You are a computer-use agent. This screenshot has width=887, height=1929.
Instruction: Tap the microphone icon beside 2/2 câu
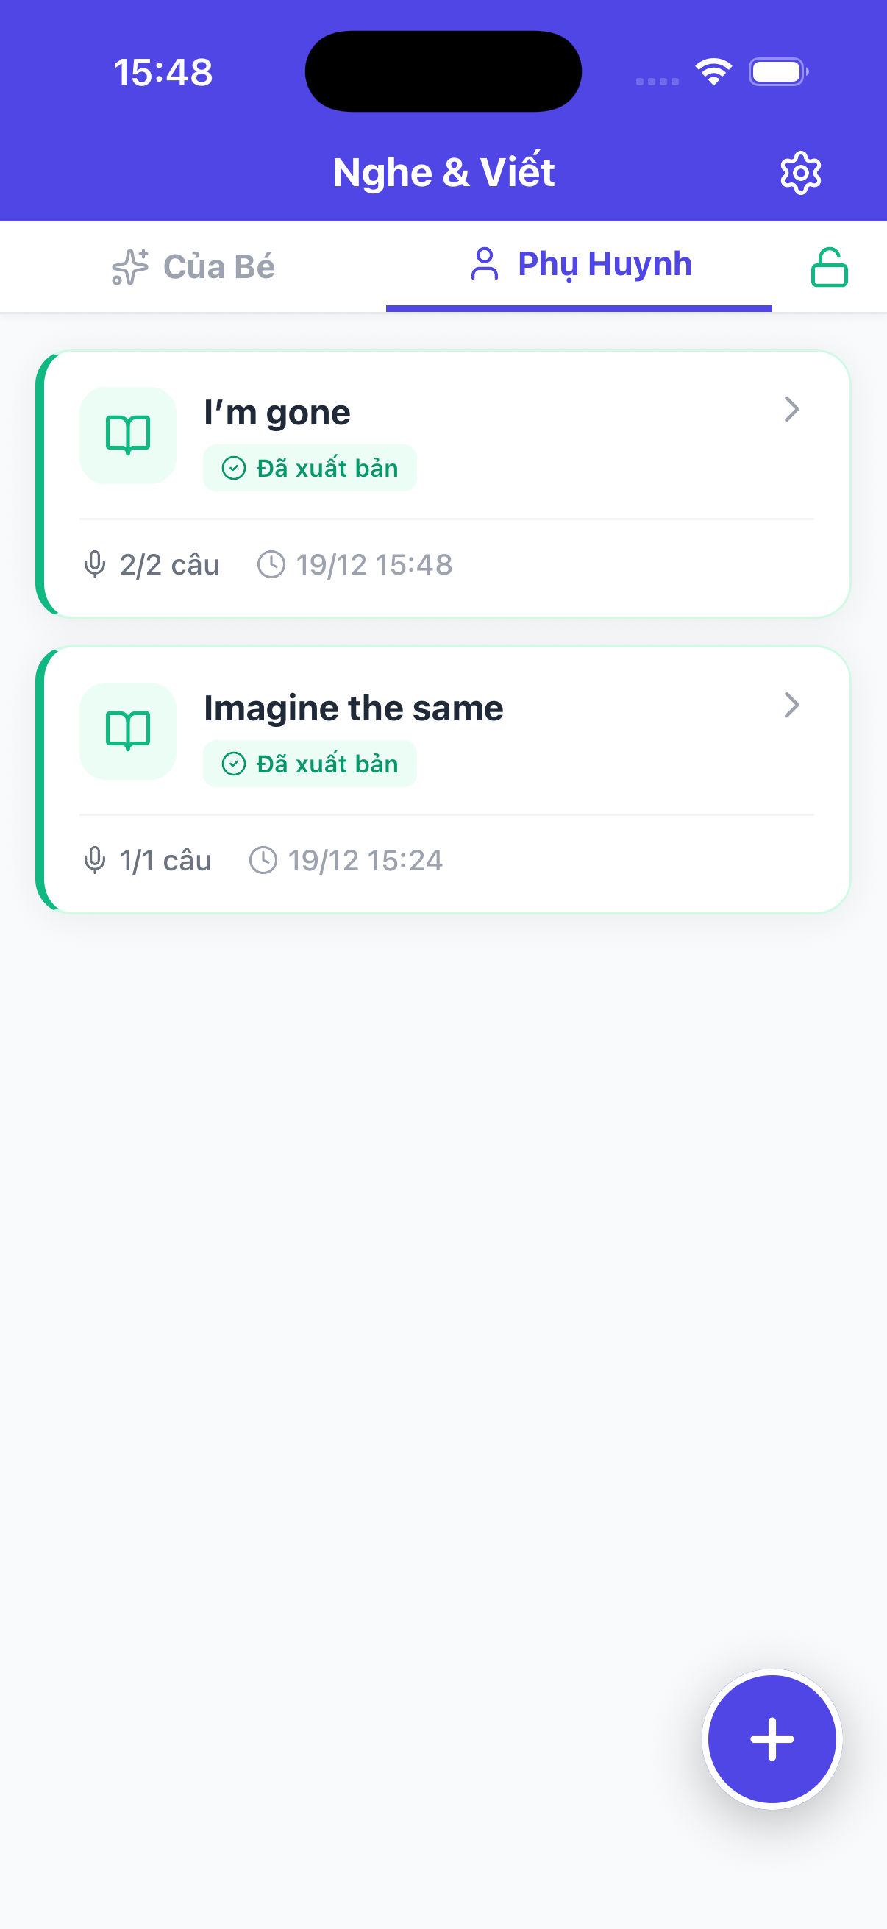[95, 564]
